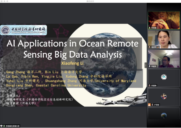Click the screen-share icon at bottom-left status bar
This screenshot has height=128, width=181.
tap(1, 126)
